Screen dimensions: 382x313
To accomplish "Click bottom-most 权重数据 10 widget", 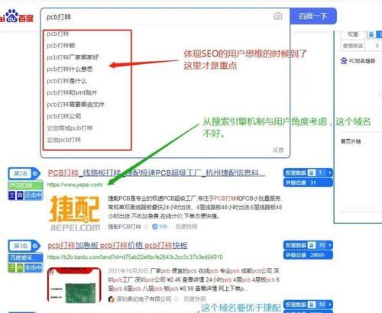I will click(308, 305).
